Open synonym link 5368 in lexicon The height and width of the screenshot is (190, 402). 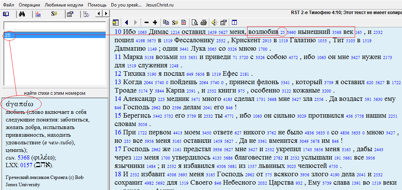pos(24,158)
